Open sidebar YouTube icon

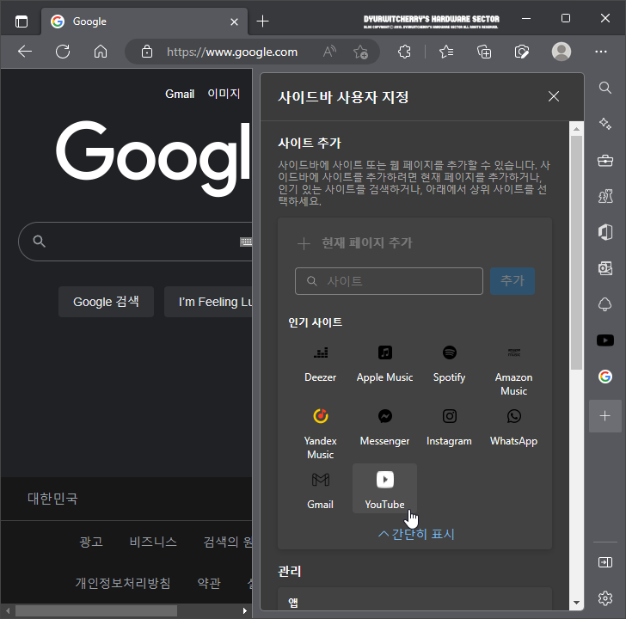(605, 340)
